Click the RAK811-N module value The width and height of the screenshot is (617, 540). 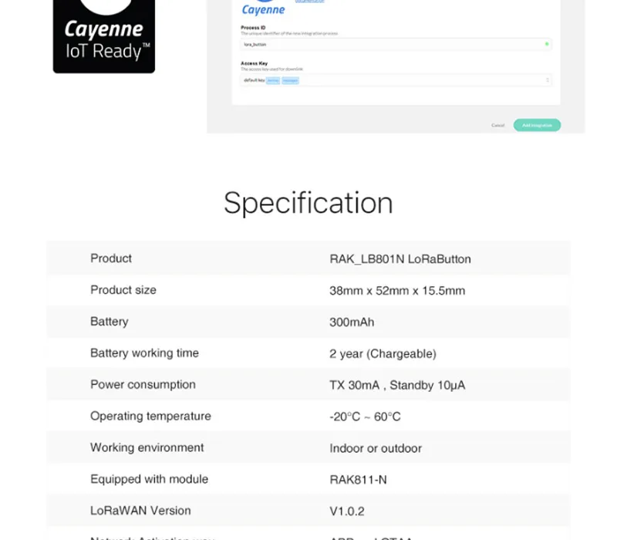point(358,479)
